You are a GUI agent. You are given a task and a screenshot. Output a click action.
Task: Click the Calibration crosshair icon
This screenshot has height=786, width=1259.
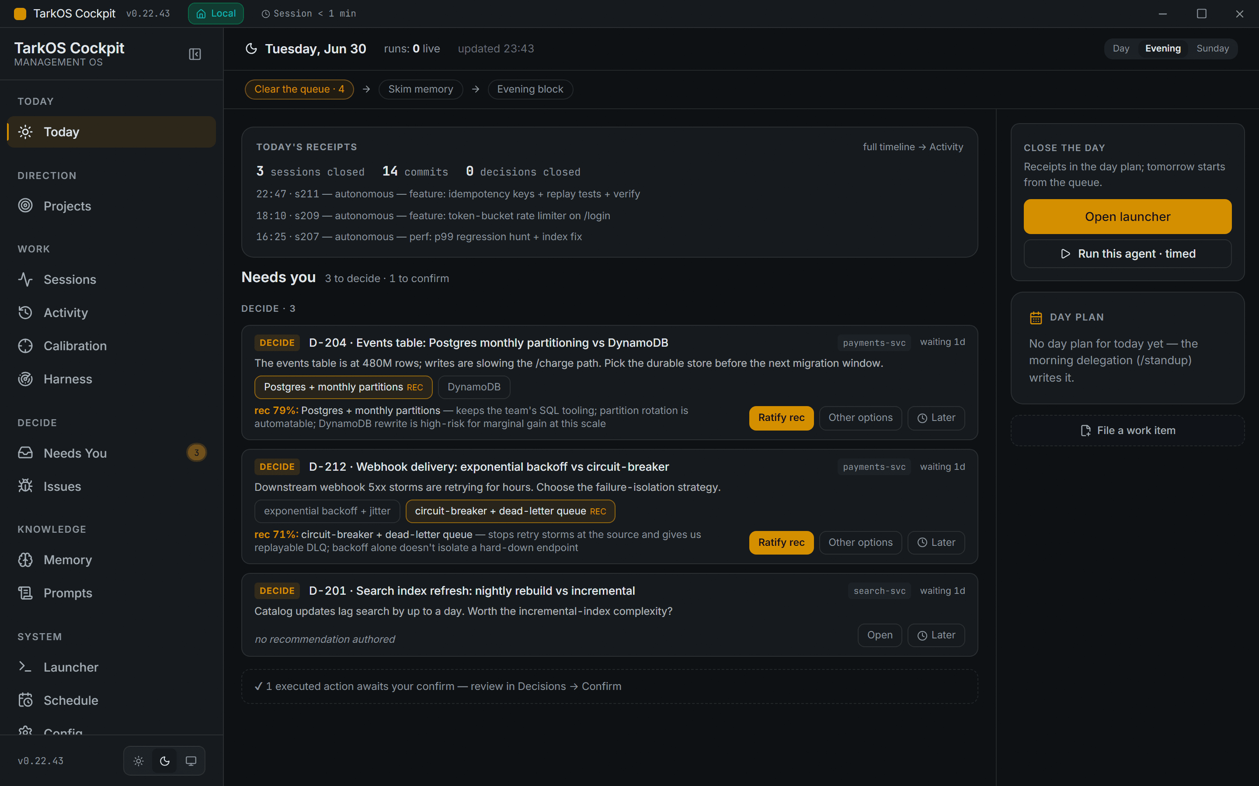(25, 346)
